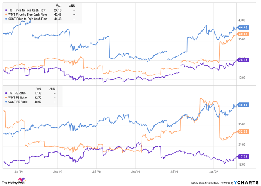Screen dimensions: 261x186
Task: Click the orange 40.43 WMT value flag
Action: 245,34
